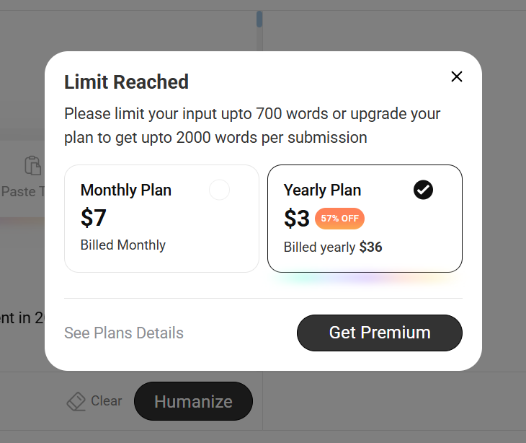
Task: Click the 700 words limit message
Action: tap(252, 126)
